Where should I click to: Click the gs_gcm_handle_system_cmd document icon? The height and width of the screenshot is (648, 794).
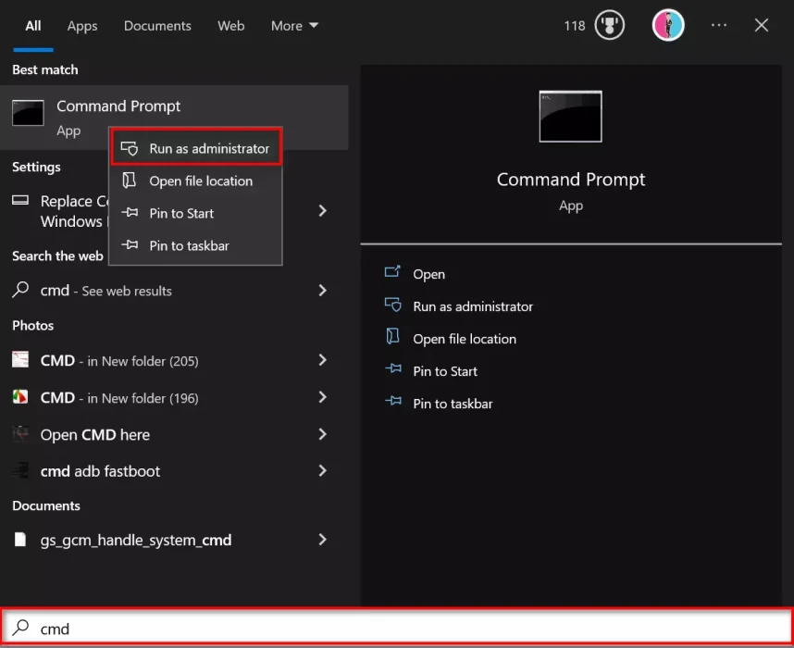pos(20,540)
